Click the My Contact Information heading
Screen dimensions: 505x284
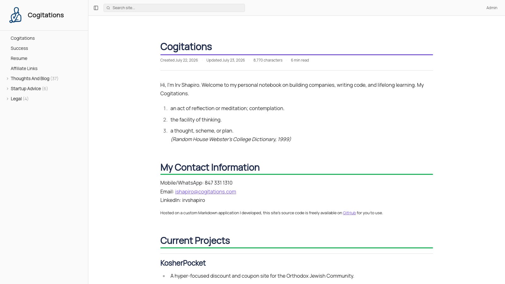tap(210, 167)
